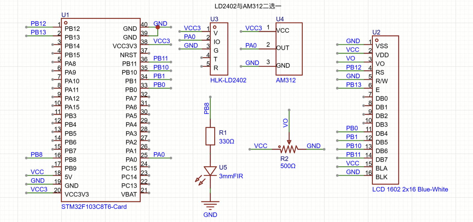Select the potentiometer wiper arrow under VO

tap(289, 142)
